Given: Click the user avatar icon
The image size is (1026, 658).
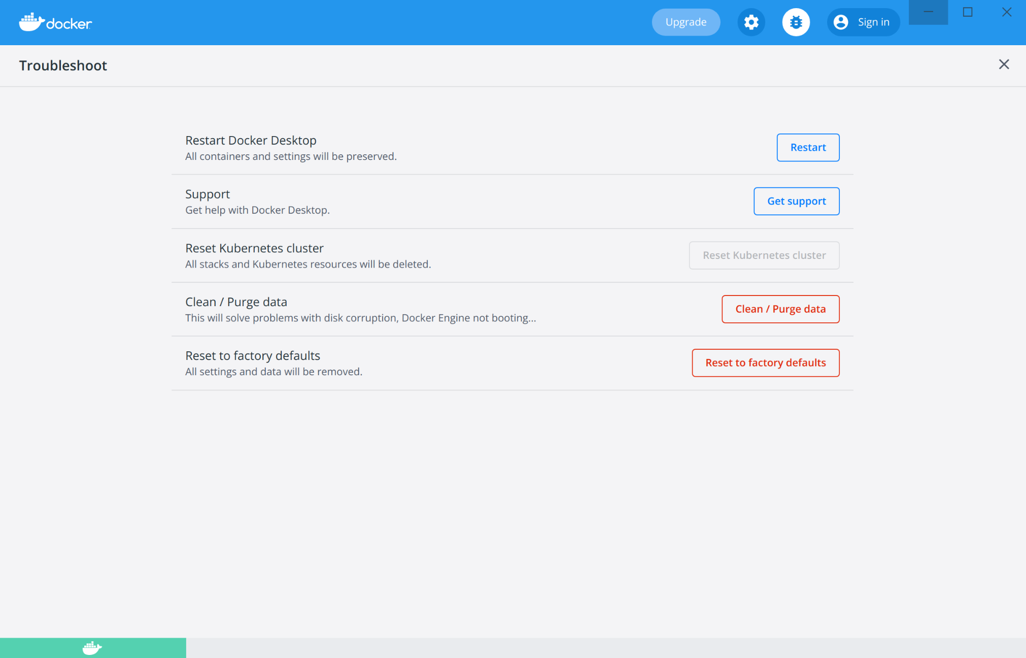Looking at the screenshot, I should pyautogui.click(x=841, y=22).
